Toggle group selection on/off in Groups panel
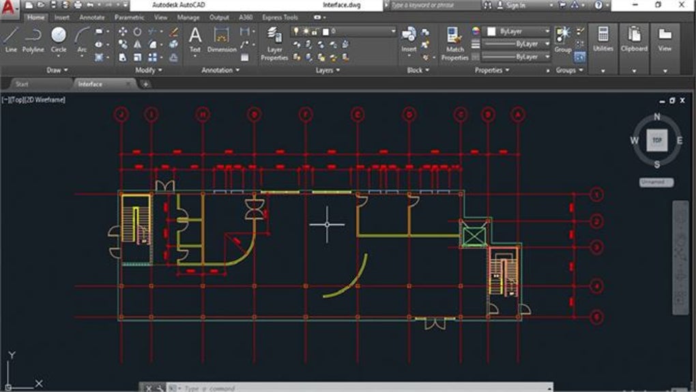The width and height of the screenshot is (696, 392). point(580,57)
